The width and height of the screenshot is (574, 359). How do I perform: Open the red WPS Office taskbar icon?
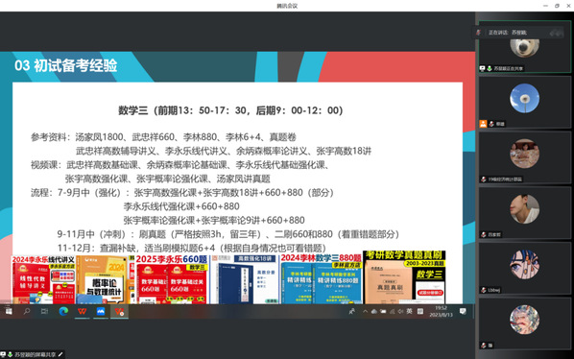point(82,311)
